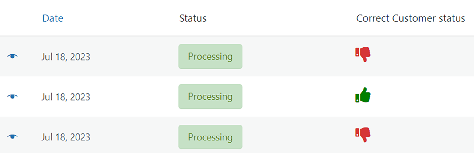The height and width of the screenshot is (153, 474).
Task: Preview the first order with eye icon
Action: coord(13,56)
